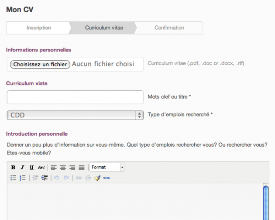Click the redo arrow icon
Screen dimensions: 275x220
click(66, 178)
